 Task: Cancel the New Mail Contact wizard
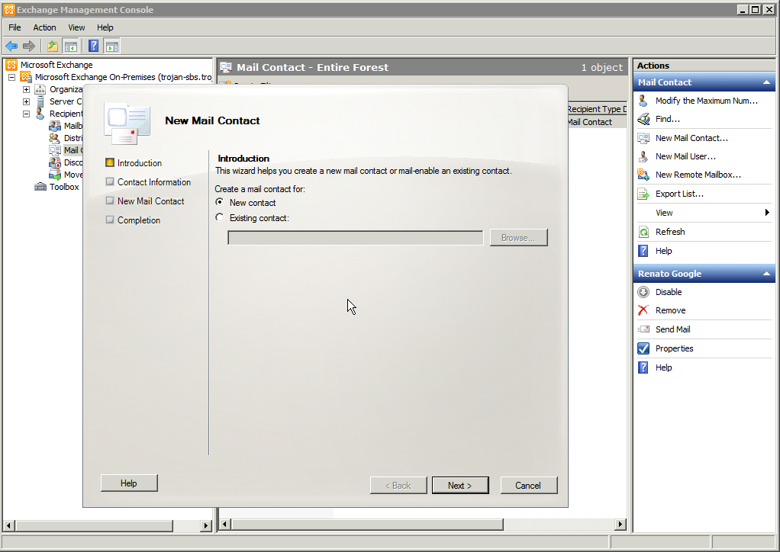528,485
